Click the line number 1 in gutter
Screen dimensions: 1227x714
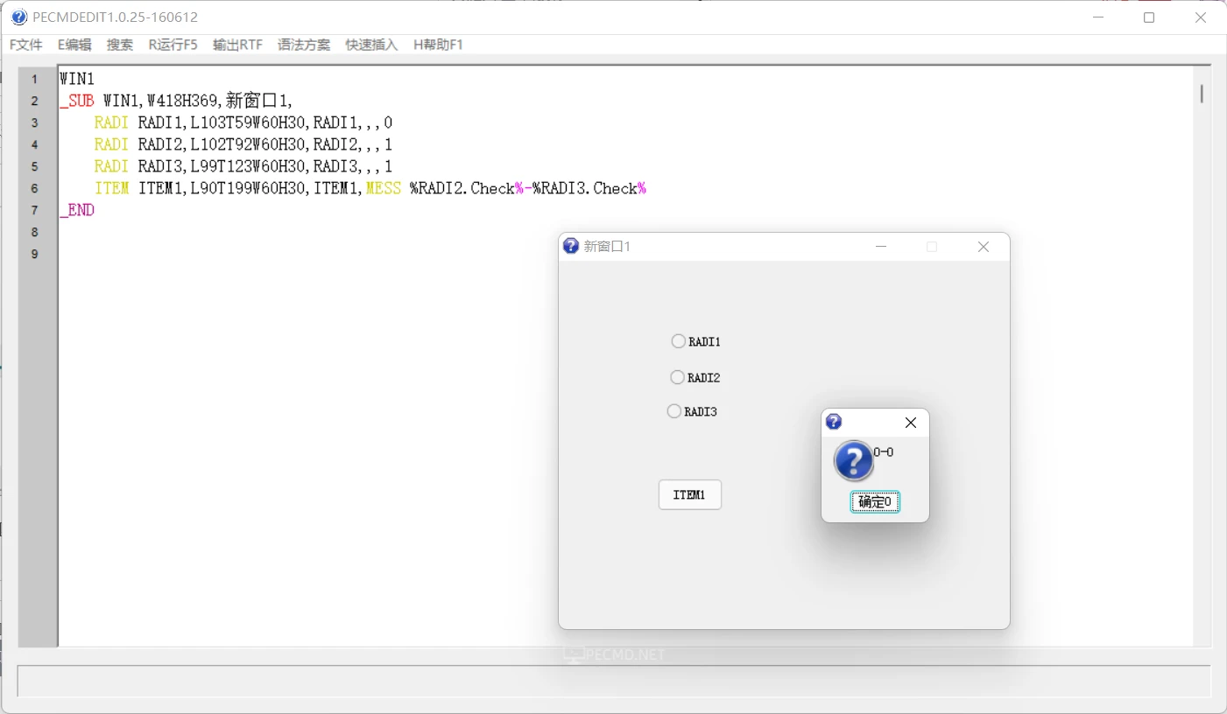35,80
